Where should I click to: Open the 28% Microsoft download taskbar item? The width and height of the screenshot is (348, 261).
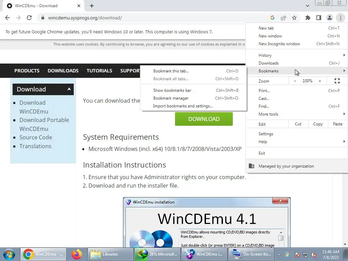tap(157, 254)
